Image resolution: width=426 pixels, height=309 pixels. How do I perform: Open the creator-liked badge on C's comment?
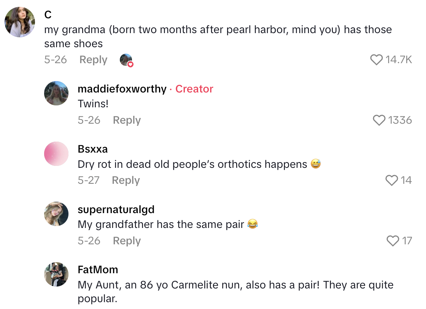[x=126, y=60]
